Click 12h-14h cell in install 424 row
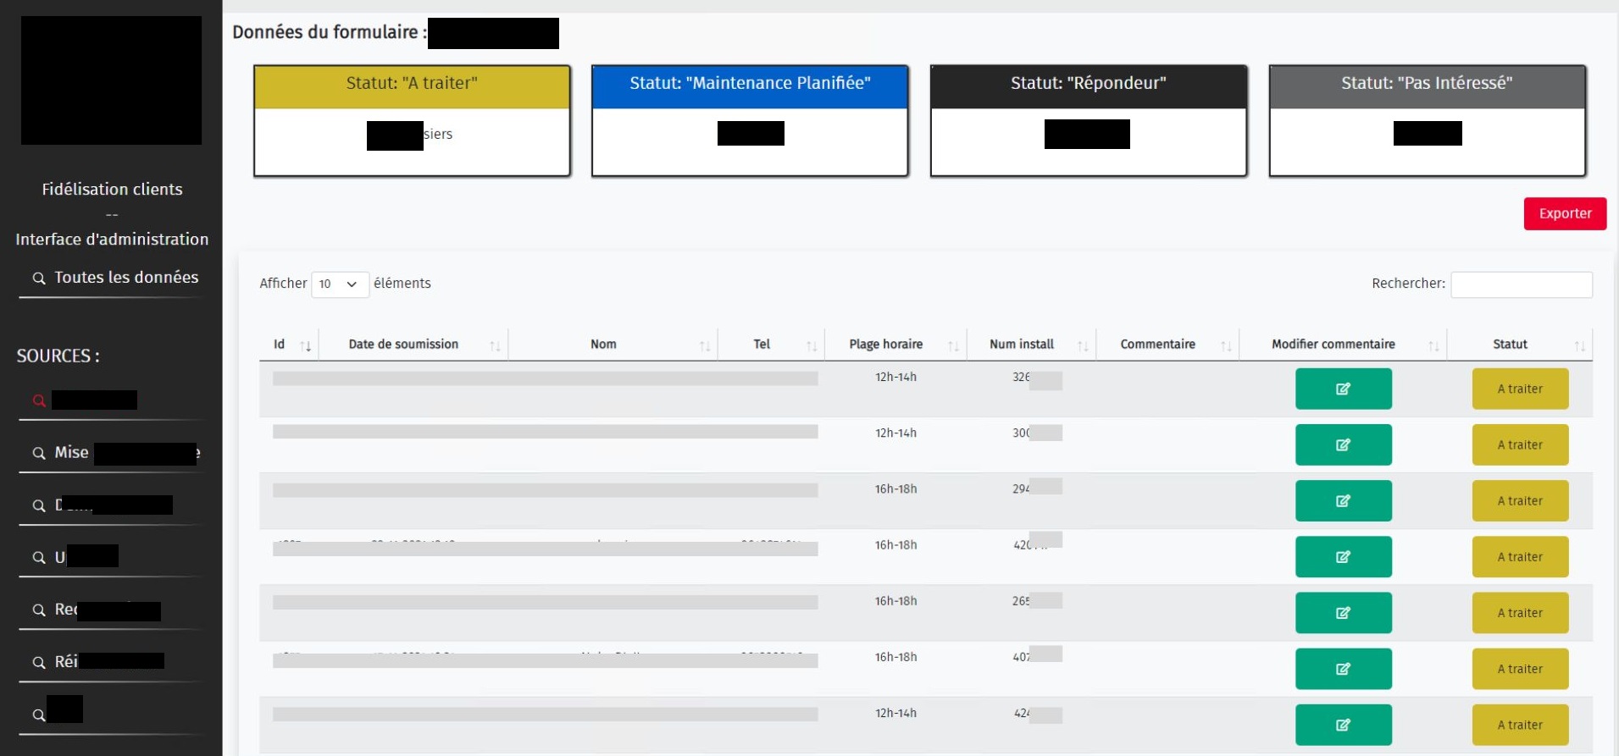This screenshot has width=1619, height=756. (895, 713)
